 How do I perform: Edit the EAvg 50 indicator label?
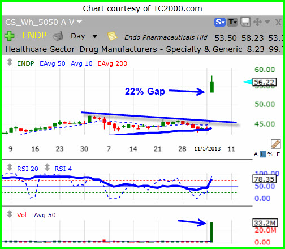(53, 63)
